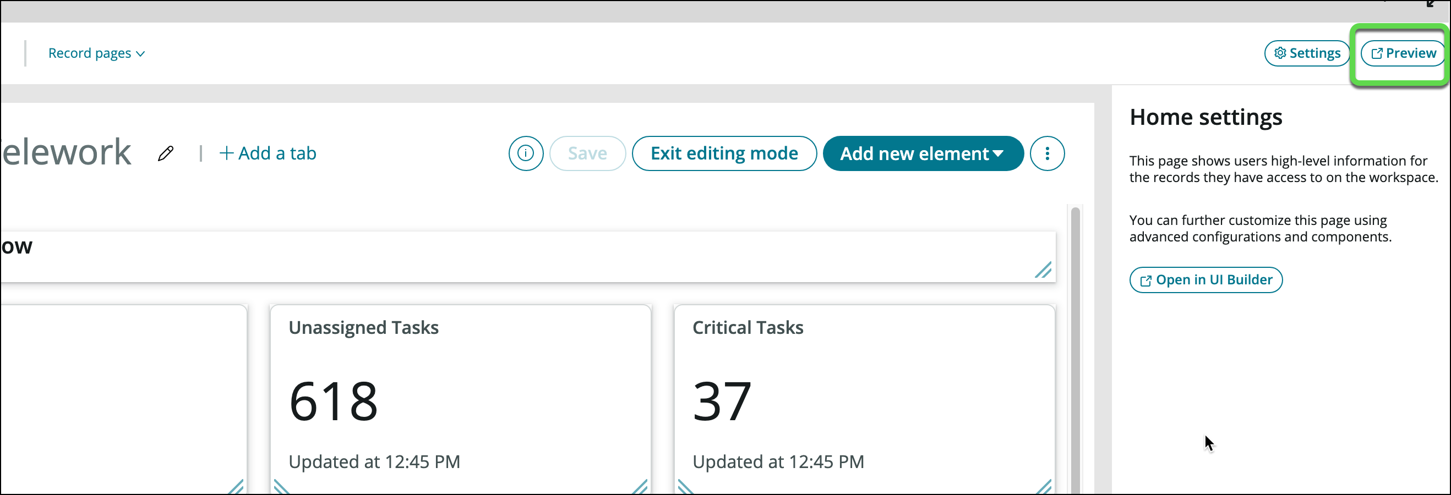Click the Preview button
Viewport: 1451px width, 495px height.
point(1403,53)
